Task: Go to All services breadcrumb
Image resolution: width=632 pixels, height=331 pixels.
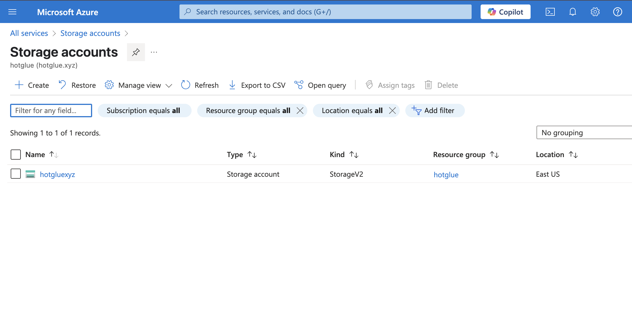Action: coord(29,33)
